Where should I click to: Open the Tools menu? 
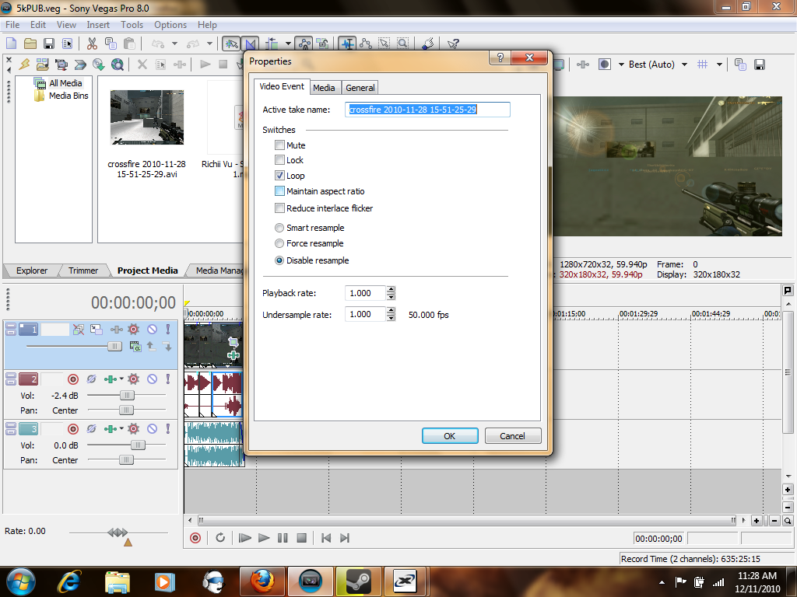click(132, 25)
